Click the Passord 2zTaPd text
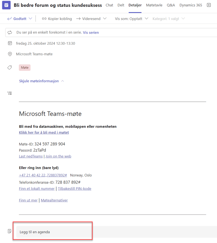Viewport: 217px width, 243px height. pyautogui.click(x=32, y=150)
